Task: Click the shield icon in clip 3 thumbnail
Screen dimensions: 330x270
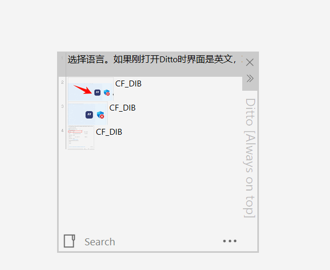Action: [x=101, y=115]
